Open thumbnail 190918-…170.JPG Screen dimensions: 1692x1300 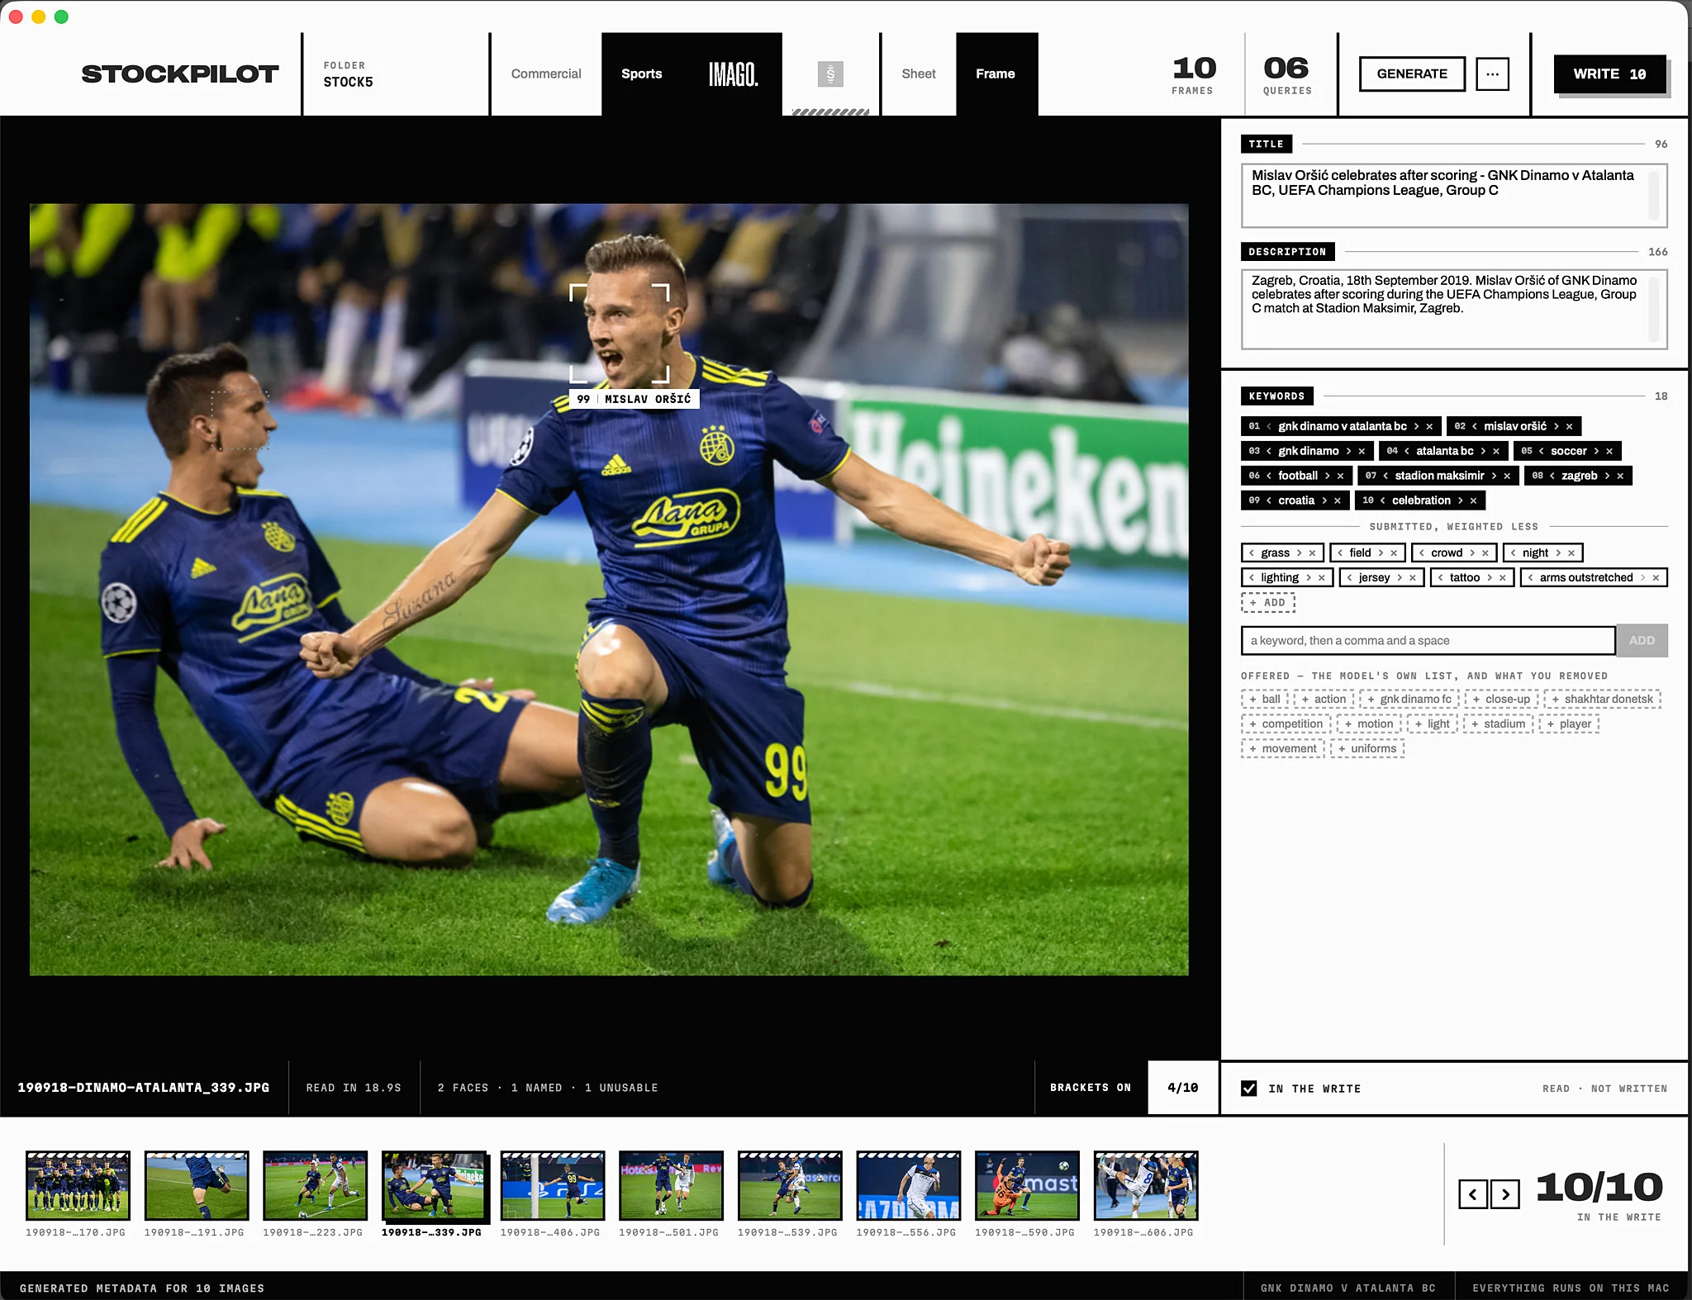click(78, 1185)
